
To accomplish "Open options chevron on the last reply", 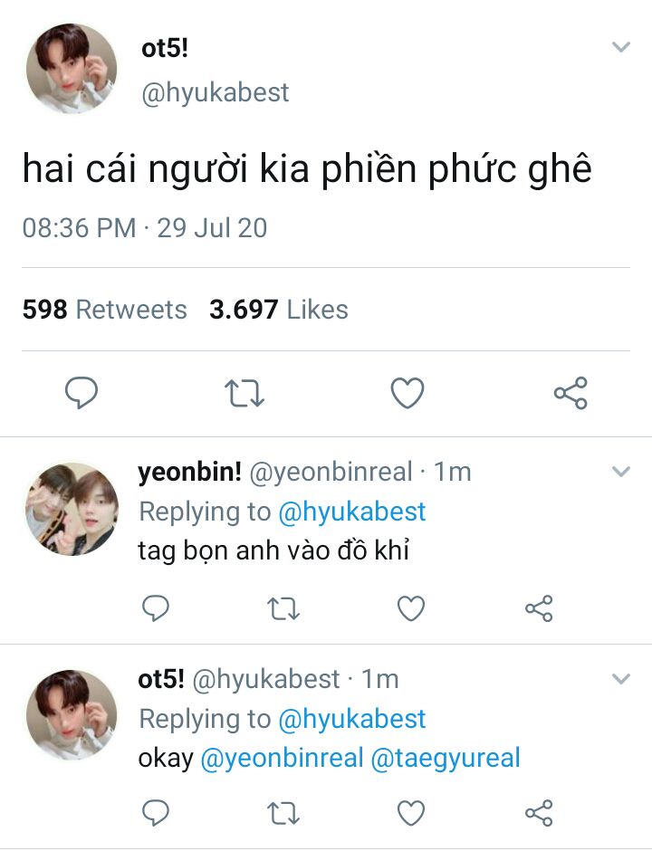I will coord(620,679).
